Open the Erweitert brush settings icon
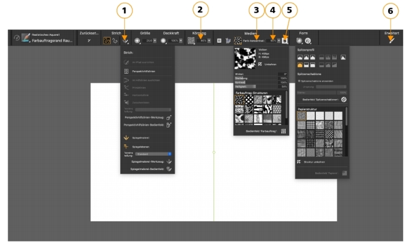Viewport: 405px width, 245px height. point(392,41)
